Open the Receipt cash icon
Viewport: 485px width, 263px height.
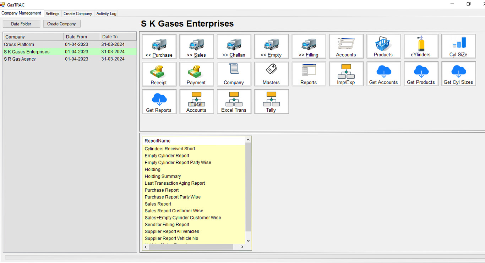pyautogui.click(x=159, y=74)
